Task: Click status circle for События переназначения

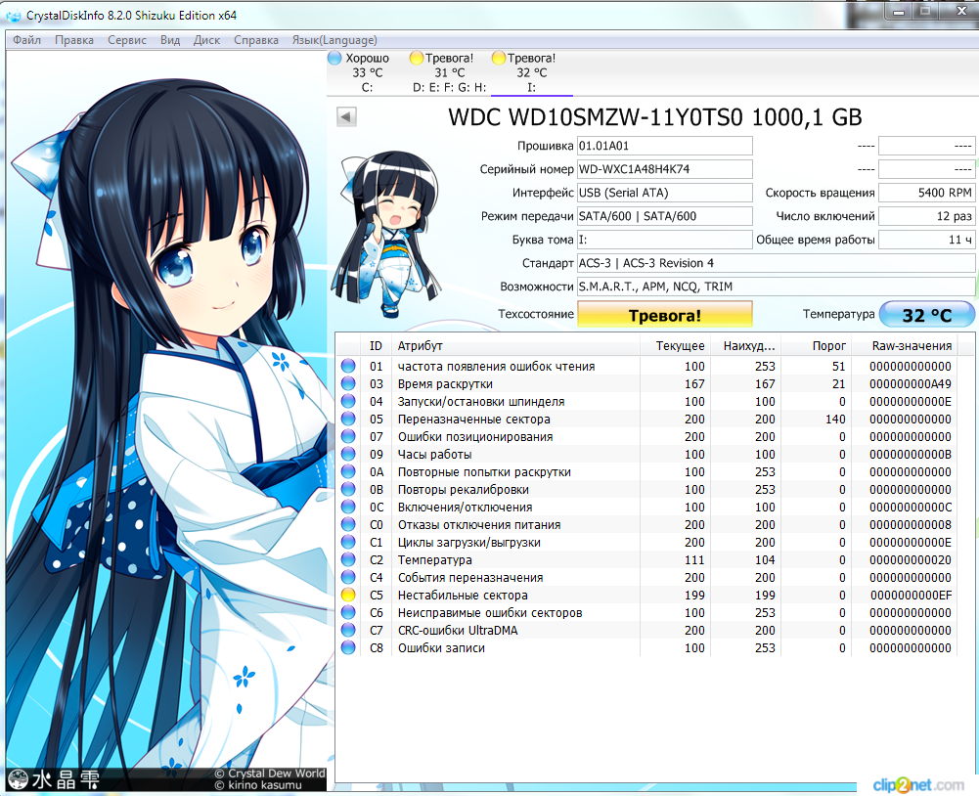Action: point(348,577)
